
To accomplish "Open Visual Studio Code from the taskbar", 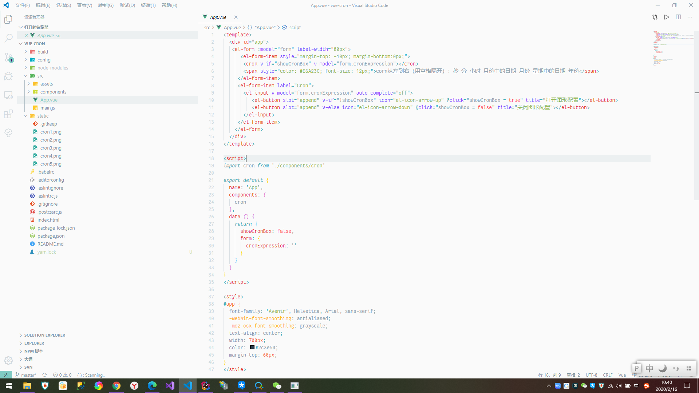I will 188,386.
